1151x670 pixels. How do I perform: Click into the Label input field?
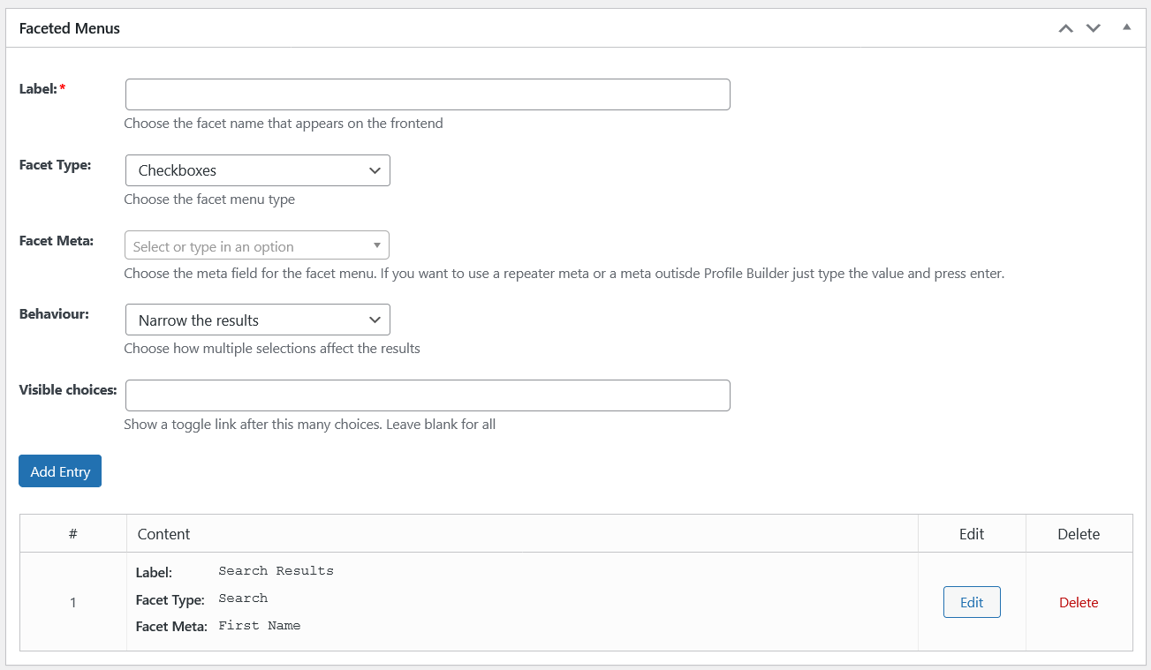tap(428, 94)
